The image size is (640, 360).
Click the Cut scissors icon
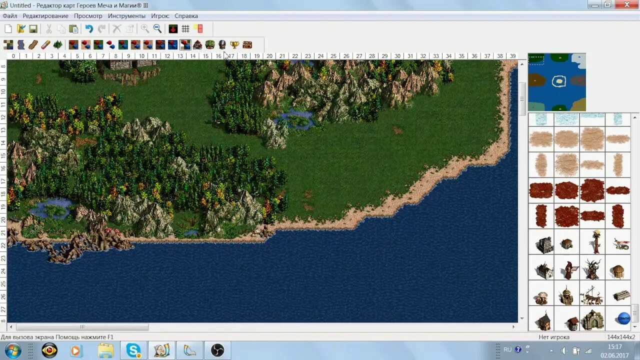(x=48, y=28)
